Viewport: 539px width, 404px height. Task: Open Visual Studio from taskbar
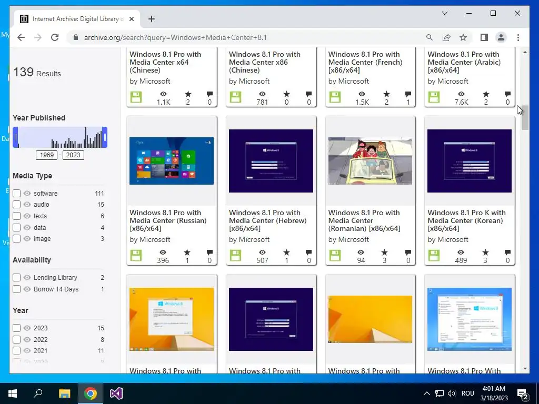click(x=116, y=393)
